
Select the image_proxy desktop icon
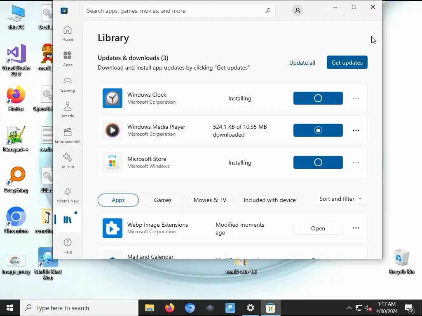tap(16, 265)
